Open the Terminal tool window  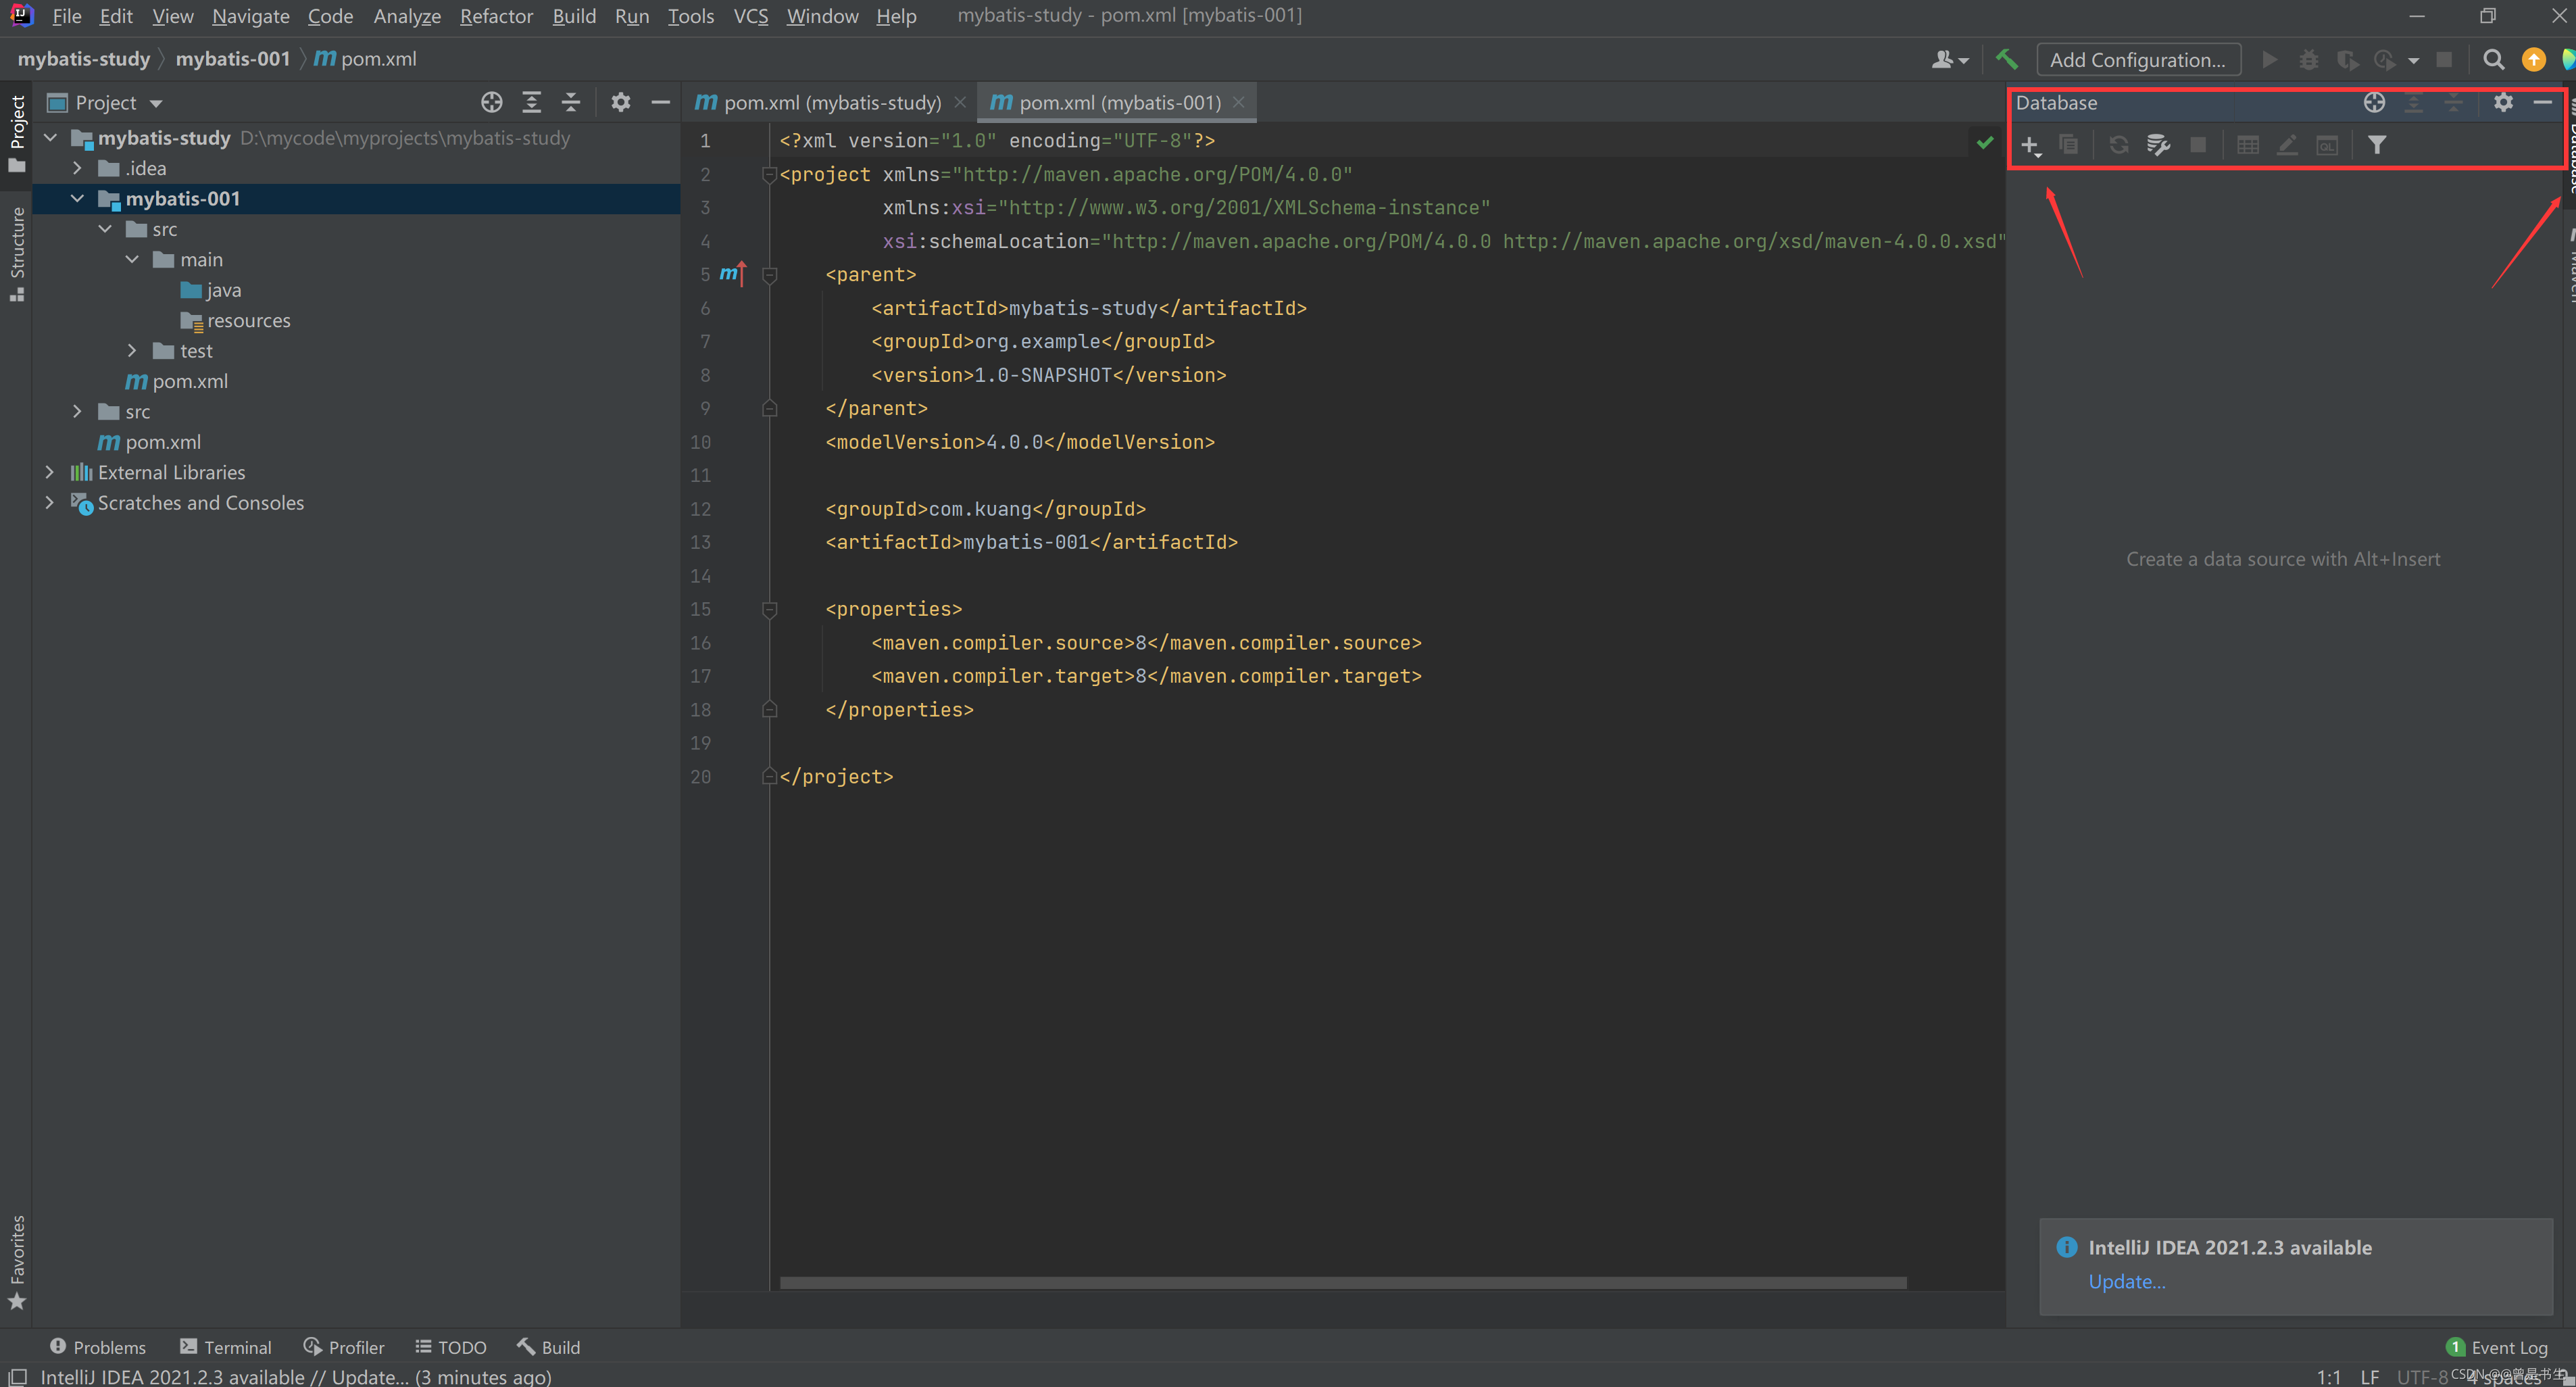tap(226, 1347)
